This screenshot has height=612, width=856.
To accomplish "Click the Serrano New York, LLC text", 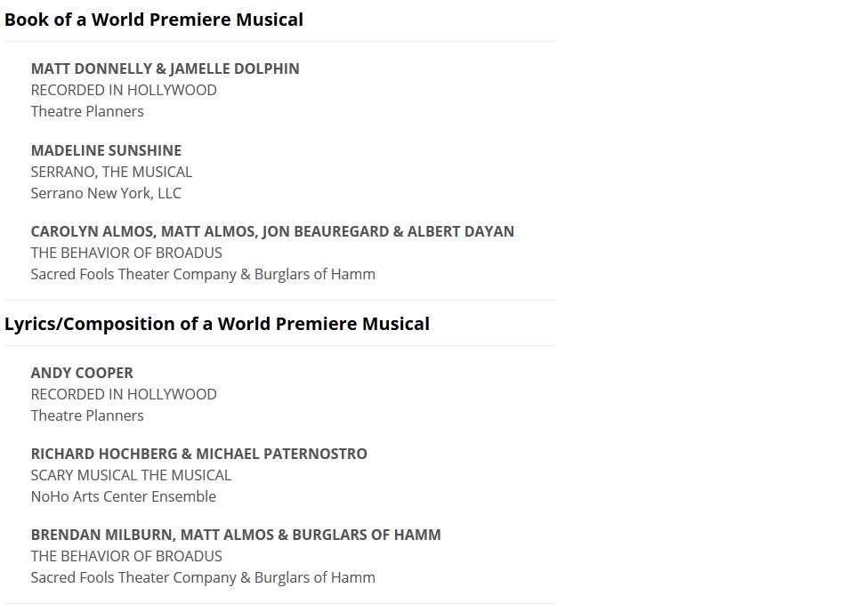I will pyautogui.click(x=106, y=193).
